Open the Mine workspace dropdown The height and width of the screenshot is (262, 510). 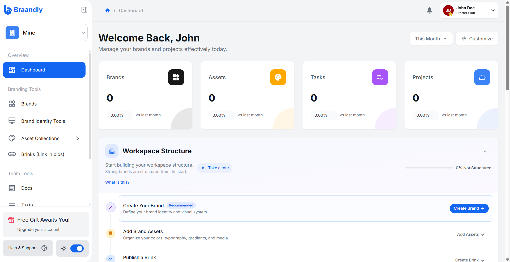46,33
